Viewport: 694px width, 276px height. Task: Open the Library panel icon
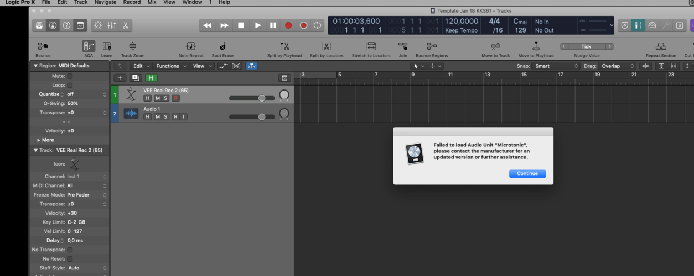point(39,25)
